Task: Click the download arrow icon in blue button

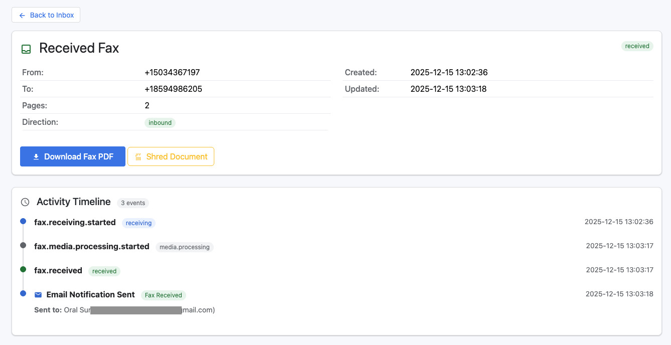Action: [x=36, y=157]
